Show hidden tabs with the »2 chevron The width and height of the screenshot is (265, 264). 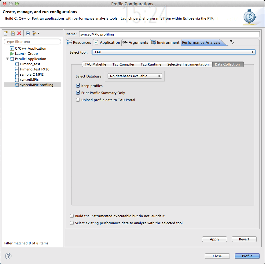click(x=232, y=42)
